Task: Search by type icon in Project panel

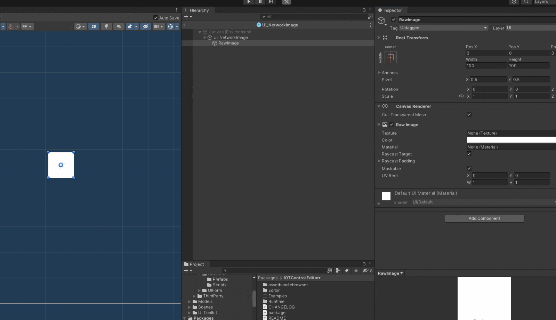Action: click(338, 271)
